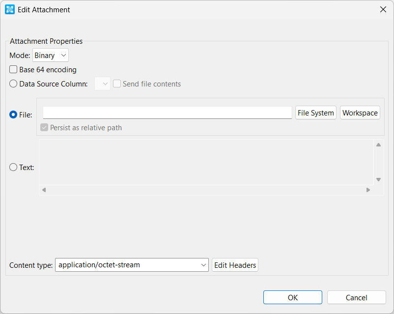Click the text area scroll up arrow

point(378,145)
